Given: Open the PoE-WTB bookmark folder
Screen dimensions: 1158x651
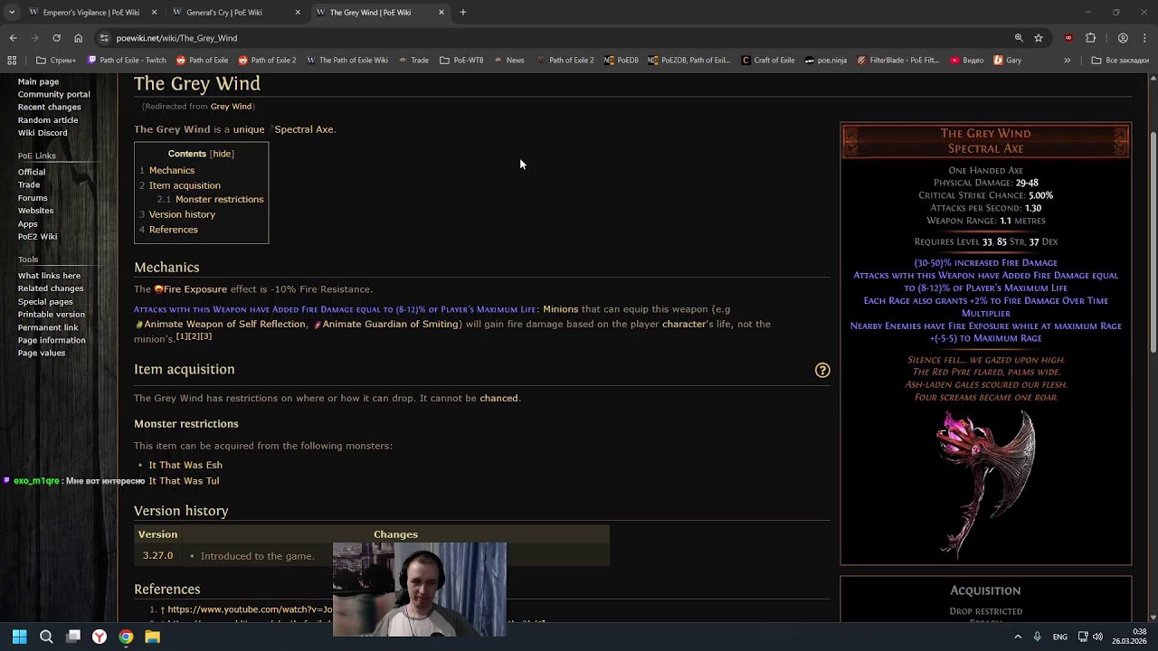Looking at the screenshot, I should click(461, 61).
